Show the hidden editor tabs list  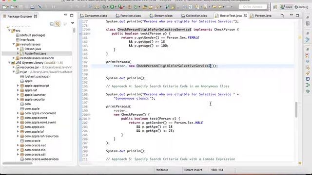pos(282,16)
